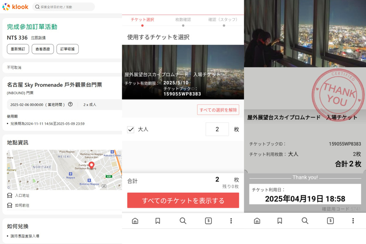Tap the search icon on the Thank you screen
This screenshot has height=244, width=366.
pyautogui.click(x=305, y=221)
